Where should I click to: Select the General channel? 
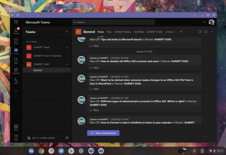click(x=47, y=70)
